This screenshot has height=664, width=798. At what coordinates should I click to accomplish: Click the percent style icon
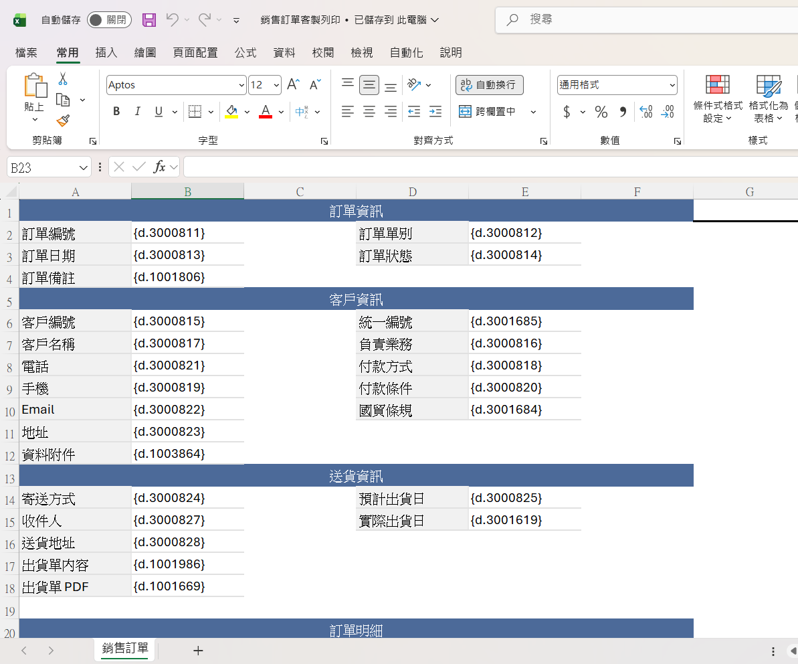click(601, 112)
